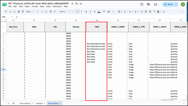Open the Extensions menu

(57, 6)
